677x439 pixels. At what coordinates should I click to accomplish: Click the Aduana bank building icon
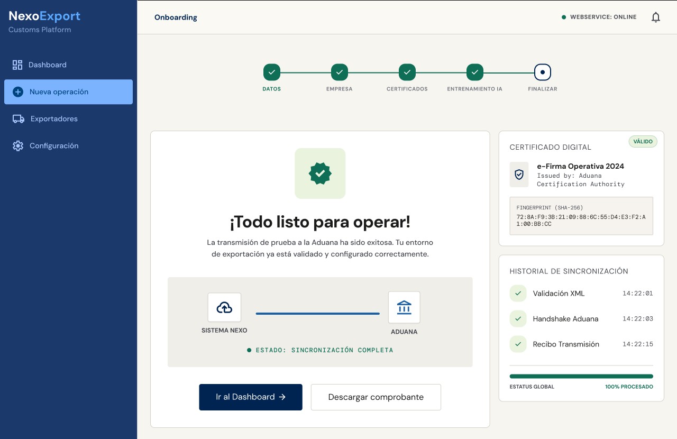pyautogui.click(x=404, y=307)
